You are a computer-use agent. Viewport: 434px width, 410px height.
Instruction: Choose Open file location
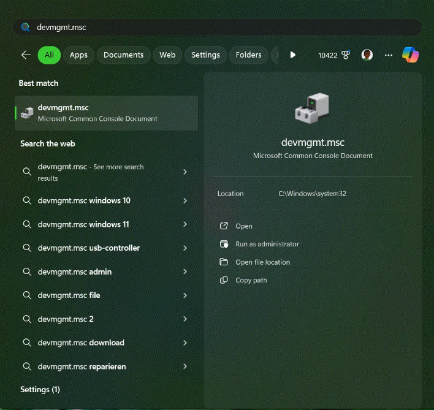click(x=263, y=262)
